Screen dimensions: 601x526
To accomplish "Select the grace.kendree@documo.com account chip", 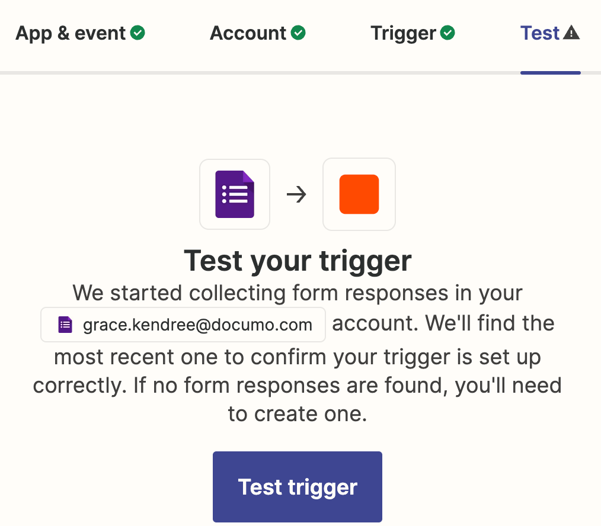I will point(183,325).
